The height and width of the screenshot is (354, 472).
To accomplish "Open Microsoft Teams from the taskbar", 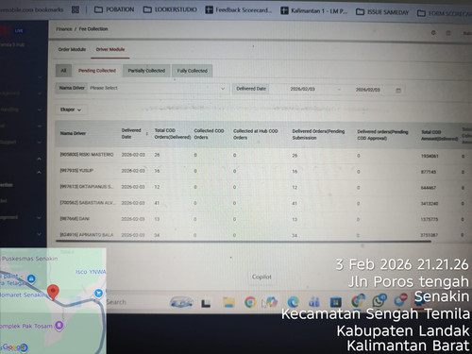I will tap(314, 302).
